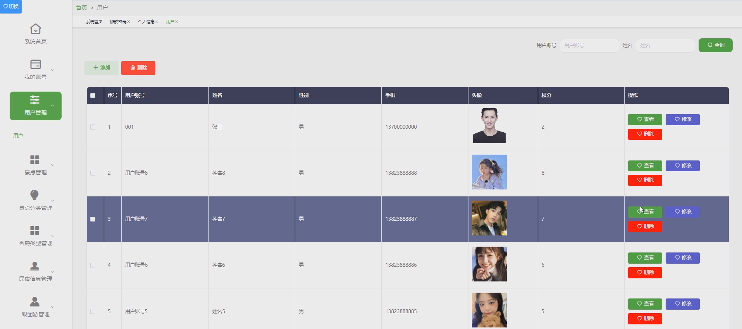Open the 跟团游管理 person icon

[x=35, y=302]
